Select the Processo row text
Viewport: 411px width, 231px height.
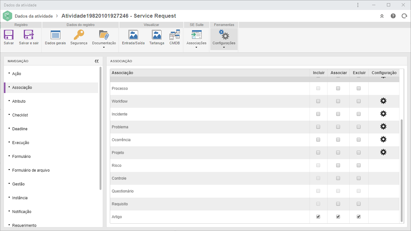click(120, 89)
